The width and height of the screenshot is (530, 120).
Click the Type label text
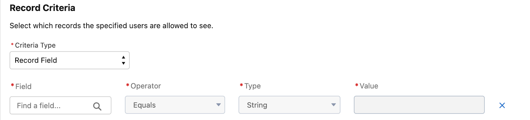click(252, 86)
